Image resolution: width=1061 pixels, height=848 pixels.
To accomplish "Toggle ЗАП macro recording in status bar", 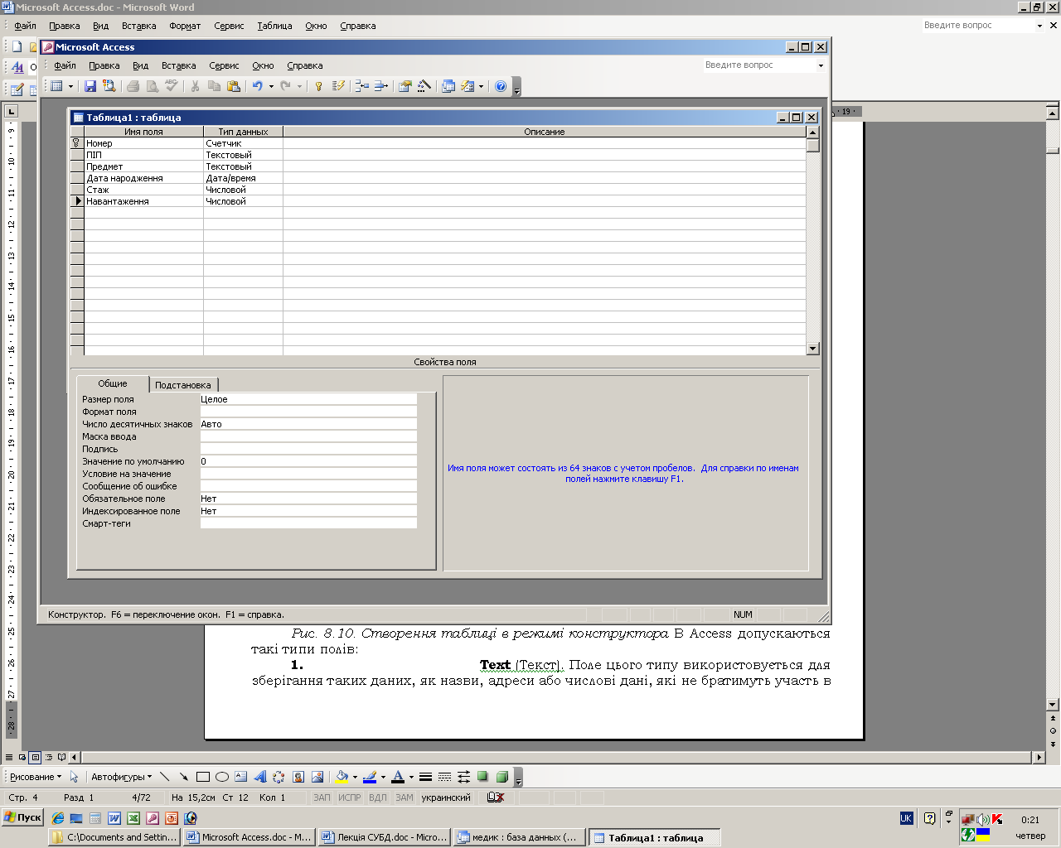I will (x=322, y=797).
